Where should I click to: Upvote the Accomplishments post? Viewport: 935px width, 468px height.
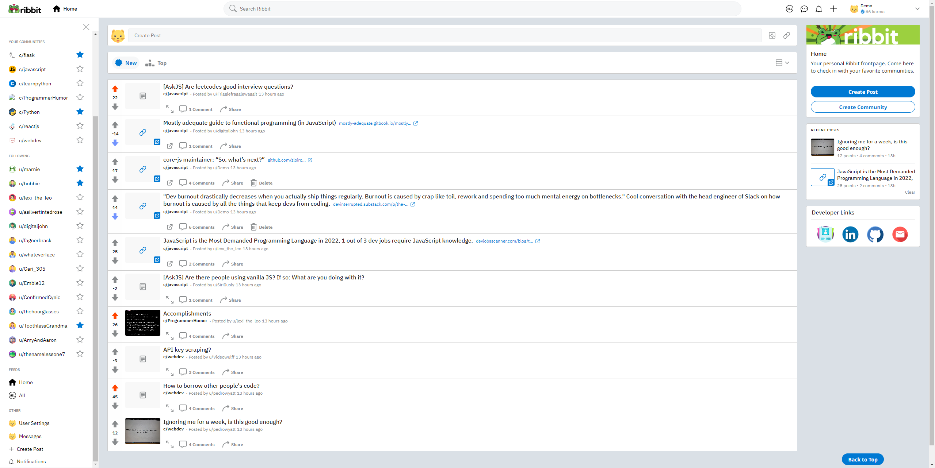pyautogui.click(x=115, y=316)
